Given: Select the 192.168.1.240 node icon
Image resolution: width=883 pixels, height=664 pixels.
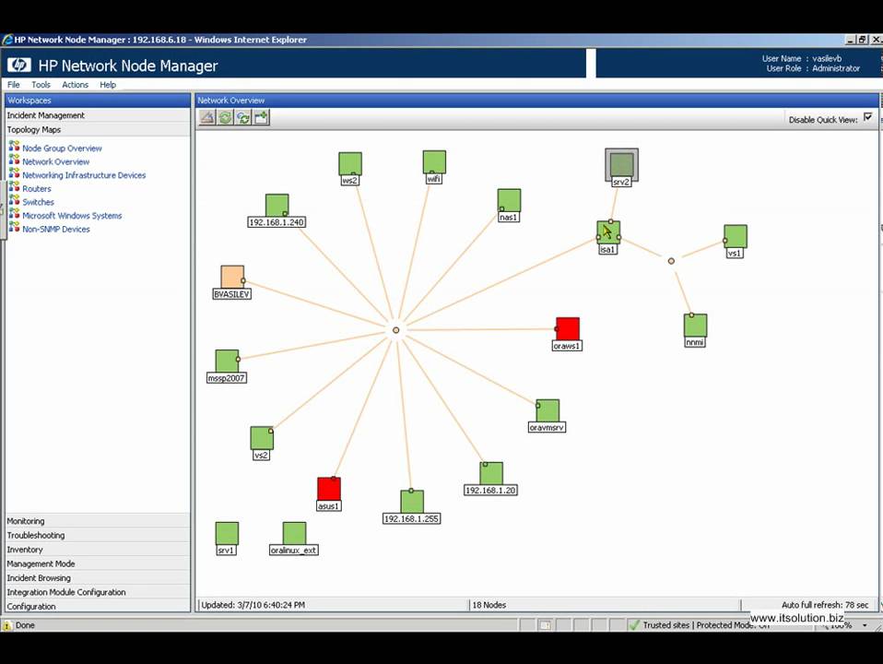Looking at the screenshot, I should 277,205.
